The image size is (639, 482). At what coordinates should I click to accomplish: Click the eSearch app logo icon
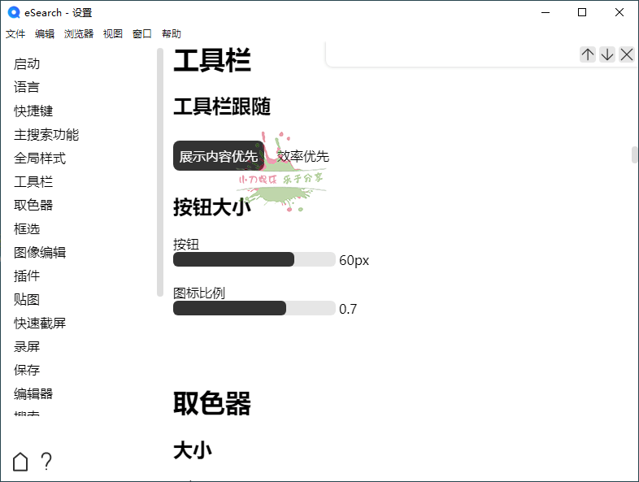[x=13, y=12]
